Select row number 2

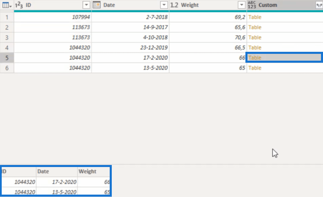click(x=7, y=27)
